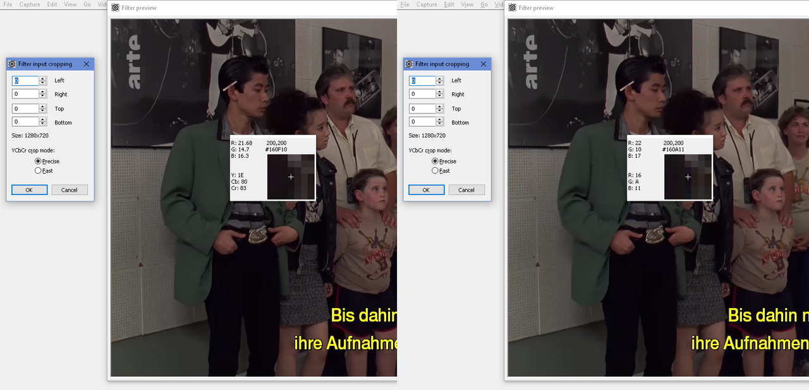This screenshot has width=809, height=390.
Task: Click 'Size: 1280x720' text in right dialog
Action: 427,136
